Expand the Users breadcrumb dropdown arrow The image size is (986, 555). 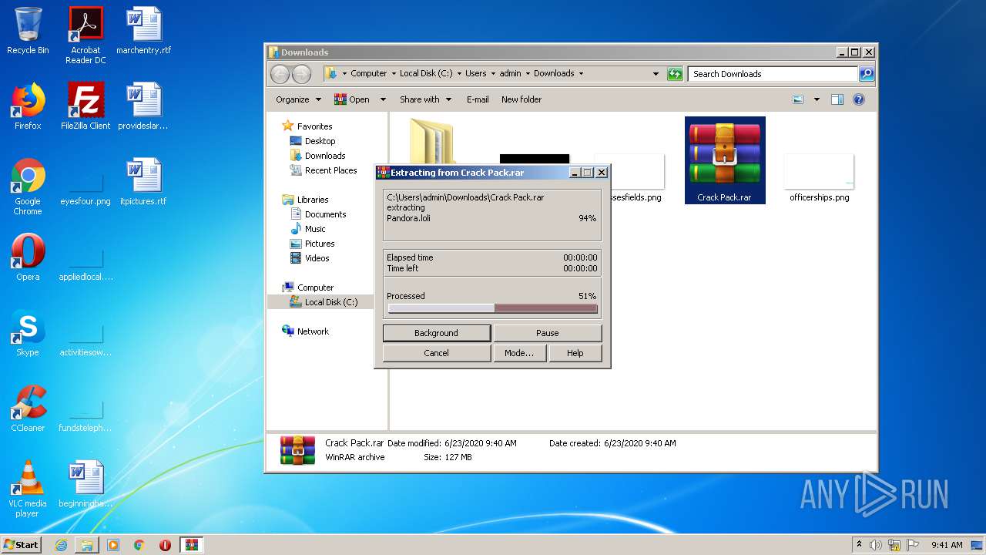(493, 74)
